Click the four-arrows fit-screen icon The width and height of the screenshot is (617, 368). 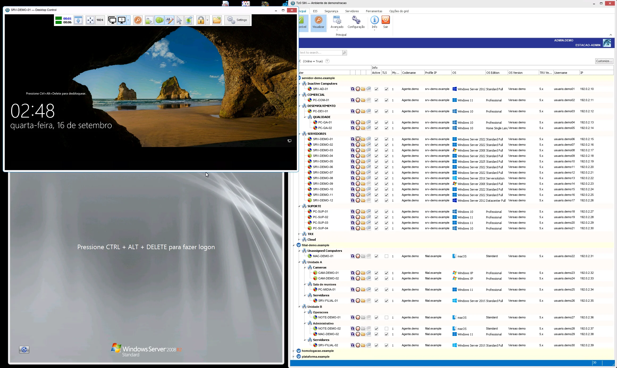point(90,20)
